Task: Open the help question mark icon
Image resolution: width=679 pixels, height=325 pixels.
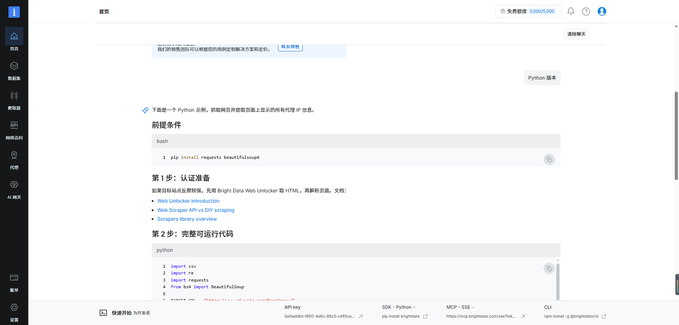Action: tap(586, 11)
